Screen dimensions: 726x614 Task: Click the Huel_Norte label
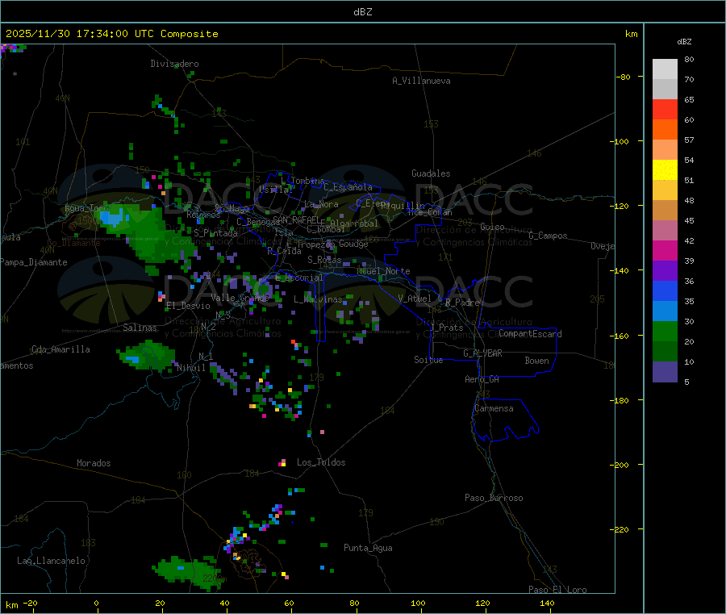(x=383, y=271)
